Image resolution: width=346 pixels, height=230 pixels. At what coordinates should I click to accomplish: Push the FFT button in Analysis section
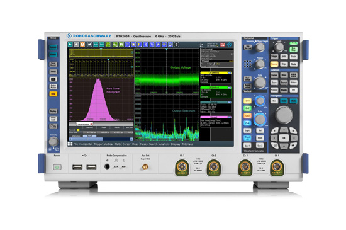(294, 90)
